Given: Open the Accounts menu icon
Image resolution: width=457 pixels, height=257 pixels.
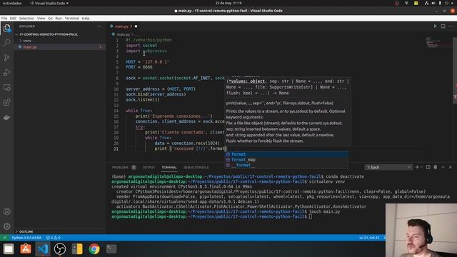Looking at the screenshot, I should click(7, 211).
